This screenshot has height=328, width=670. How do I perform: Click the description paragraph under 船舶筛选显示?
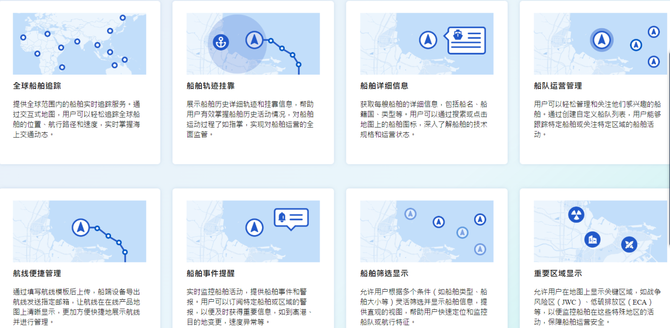click(x=424, y=307)
